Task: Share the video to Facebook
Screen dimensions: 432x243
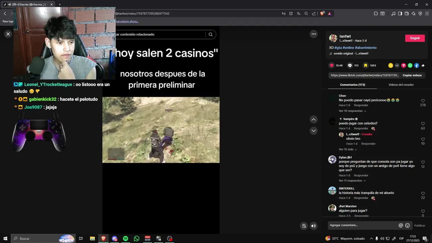Action: (x=416, y=65)
